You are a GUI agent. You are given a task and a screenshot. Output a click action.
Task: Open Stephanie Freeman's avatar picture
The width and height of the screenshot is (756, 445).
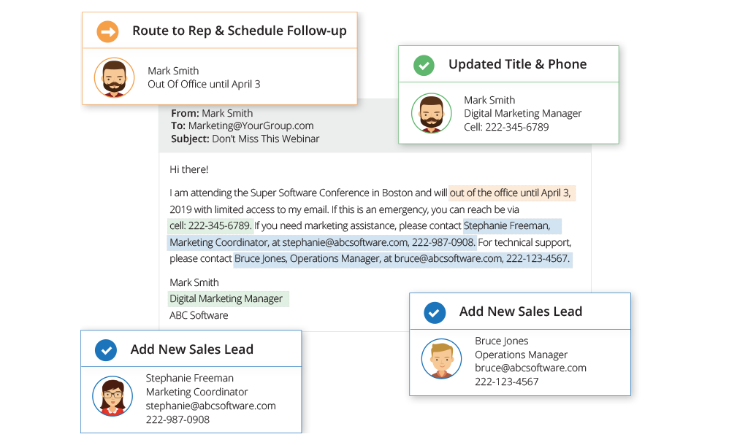[x=112, y=396]
